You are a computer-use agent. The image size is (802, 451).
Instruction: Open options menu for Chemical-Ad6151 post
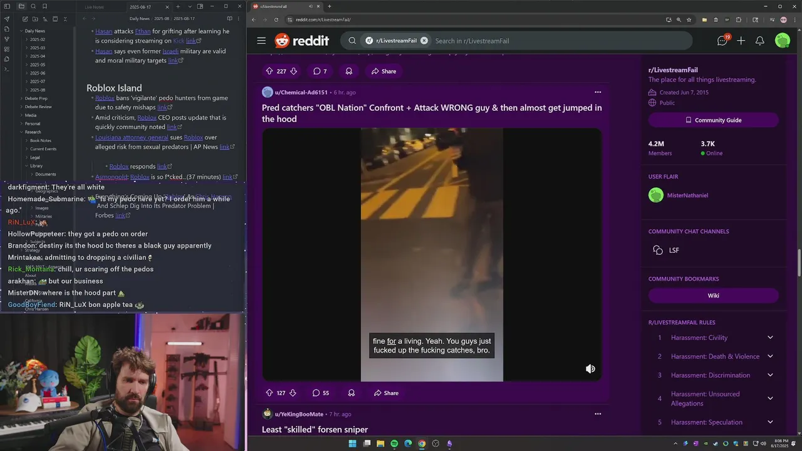point(598,92)
